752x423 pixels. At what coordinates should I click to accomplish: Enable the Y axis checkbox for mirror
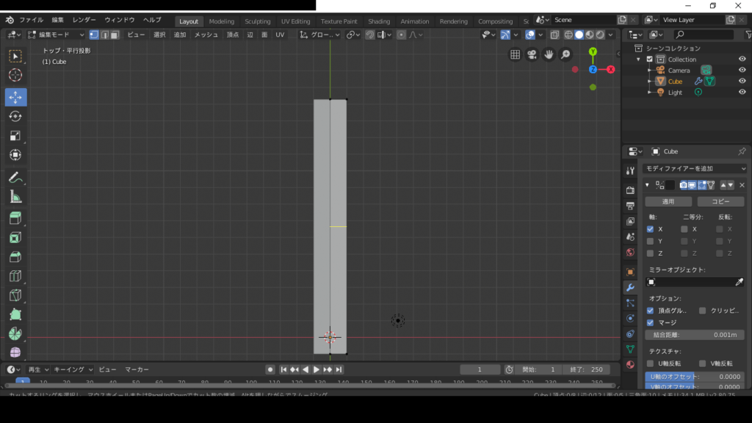[650, 241]
